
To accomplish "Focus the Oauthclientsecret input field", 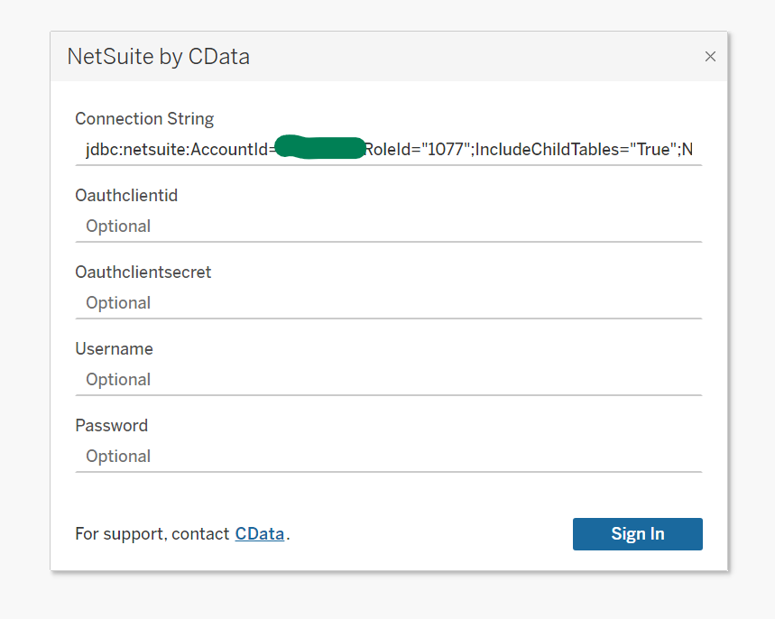I will tap(388, 303).
